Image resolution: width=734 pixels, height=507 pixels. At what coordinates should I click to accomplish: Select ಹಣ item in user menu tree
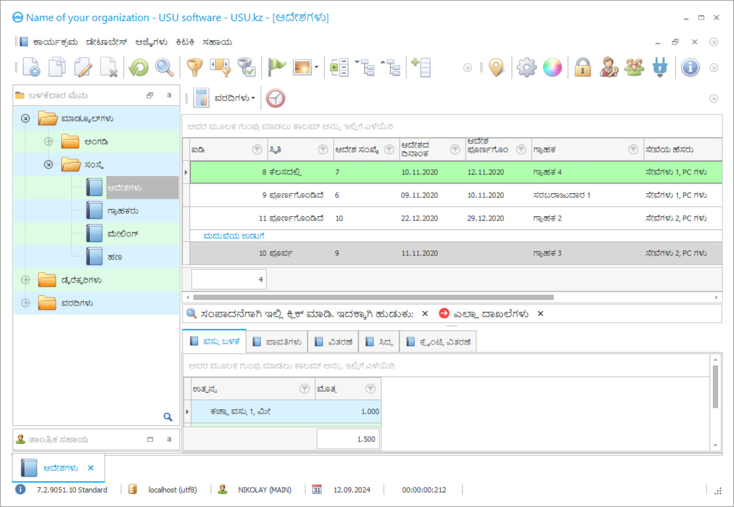(x=115, y=257)
